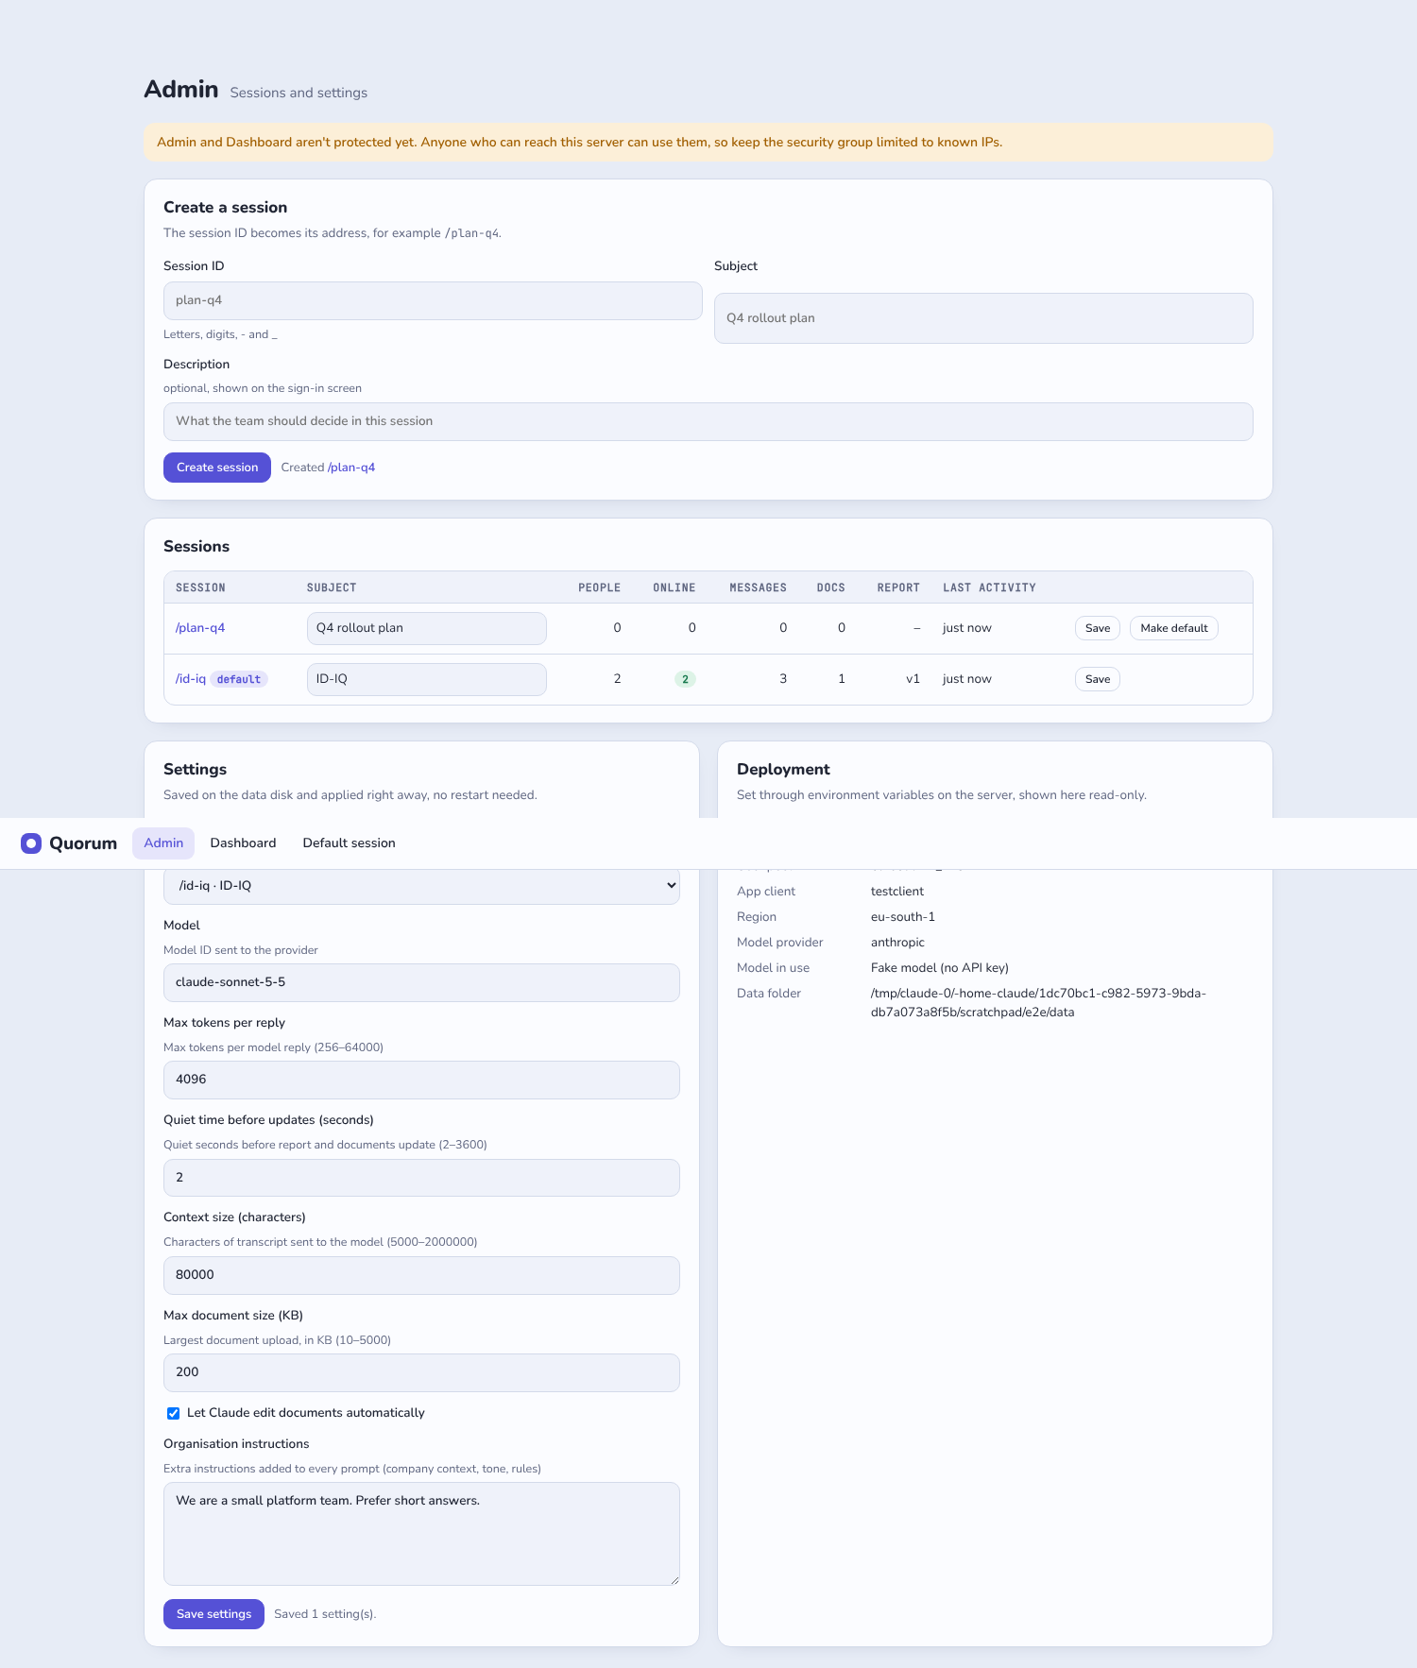Click the Organisation instructions textarea
The width and height of the screenshot is (1417, 1668).
click(421, 1534)
